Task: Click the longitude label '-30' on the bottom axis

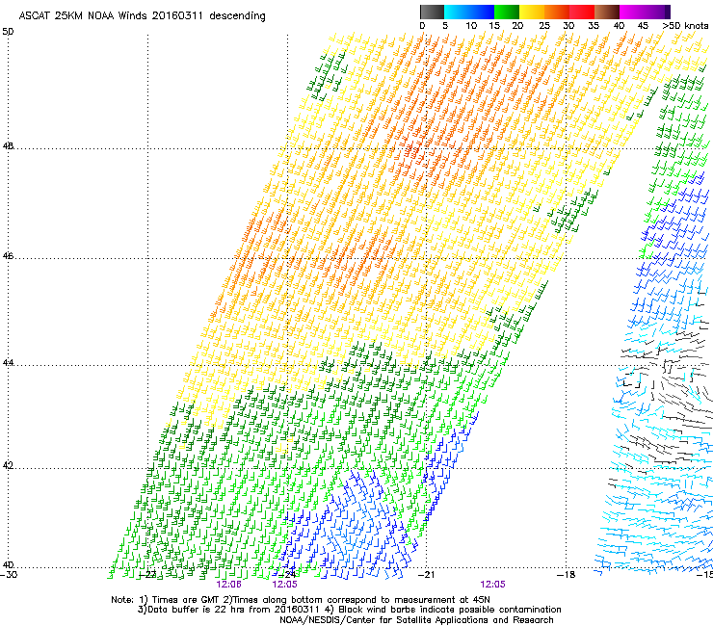Action: point(9,575)
